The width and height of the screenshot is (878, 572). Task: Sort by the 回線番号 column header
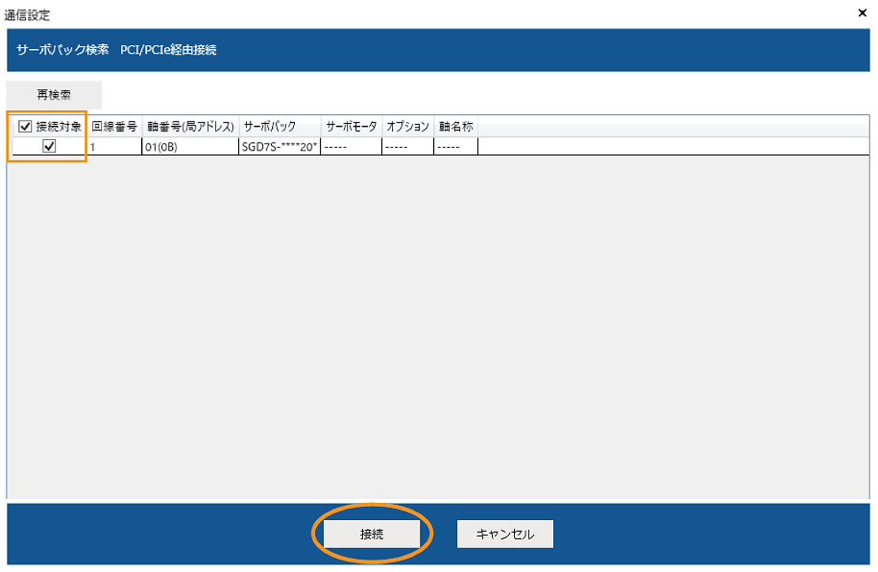pyautogui.click(x=113, y=126)
